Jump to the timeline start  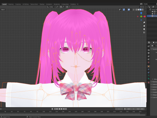pos(55,109)
